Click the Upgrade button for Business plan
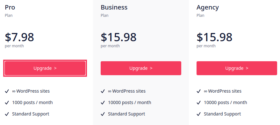 click(141, 68)
